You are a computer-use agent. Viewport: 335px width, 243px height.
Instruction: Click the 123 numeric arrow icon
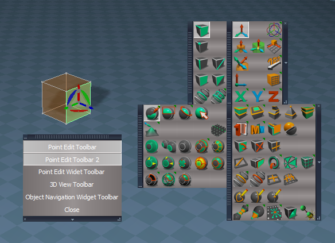274,63
